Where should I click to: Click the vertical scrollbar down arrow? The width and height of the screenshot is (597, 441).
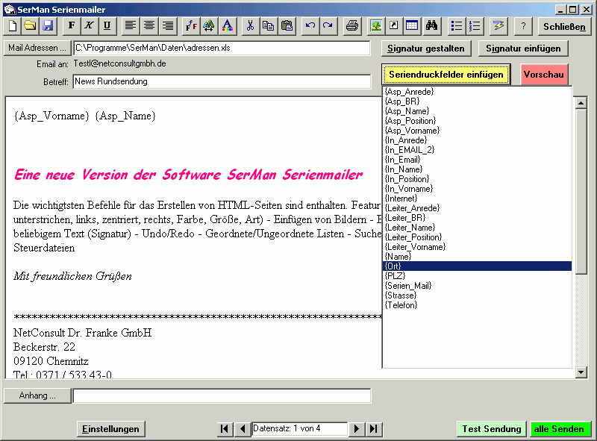[581, 372]
